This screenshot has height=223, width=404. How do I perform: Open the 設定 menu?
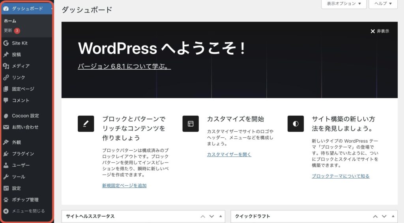27,188
